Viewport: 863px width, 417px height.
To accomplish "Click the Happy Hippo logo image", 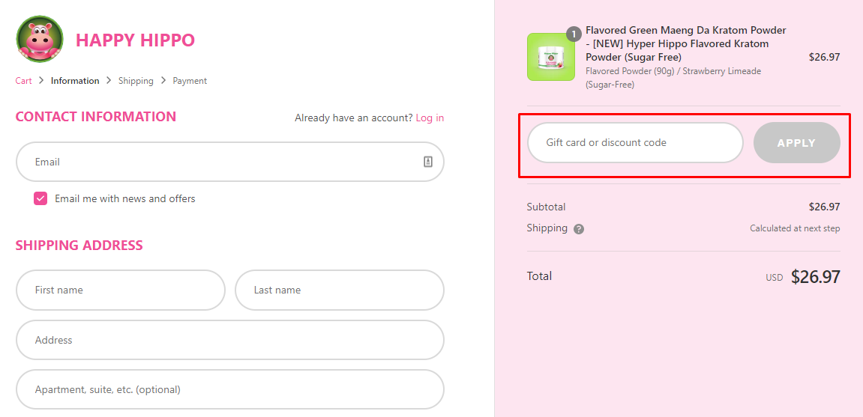I will (x=40, y=40).
